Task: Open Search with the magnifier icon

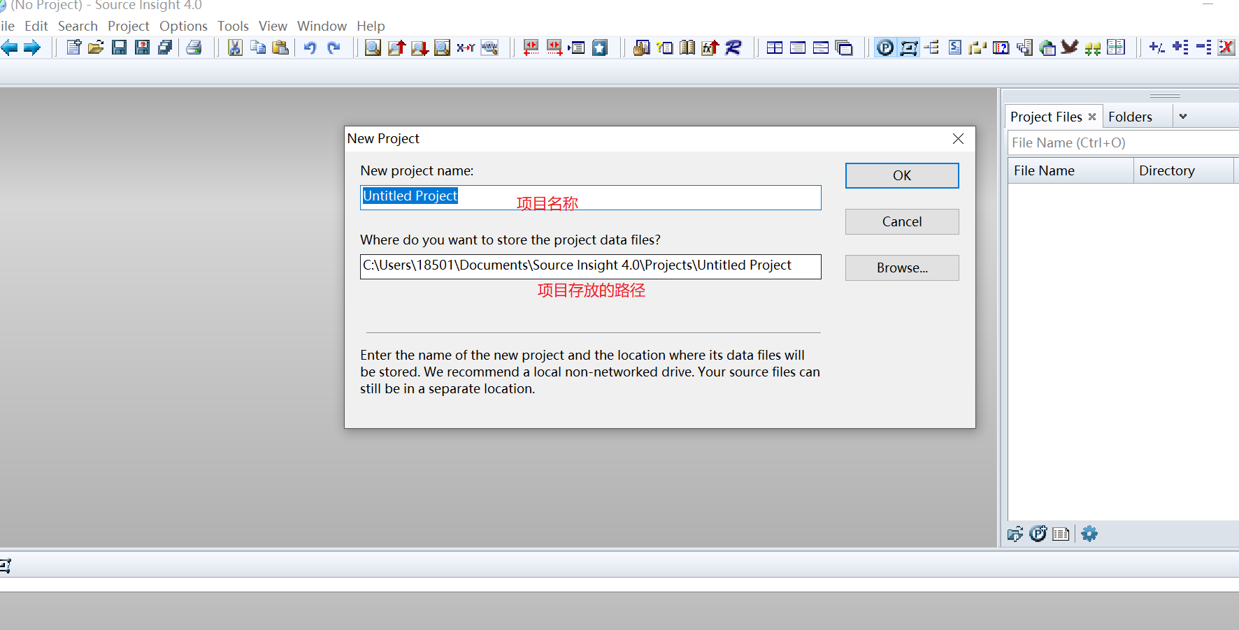Action: point(373,47)
